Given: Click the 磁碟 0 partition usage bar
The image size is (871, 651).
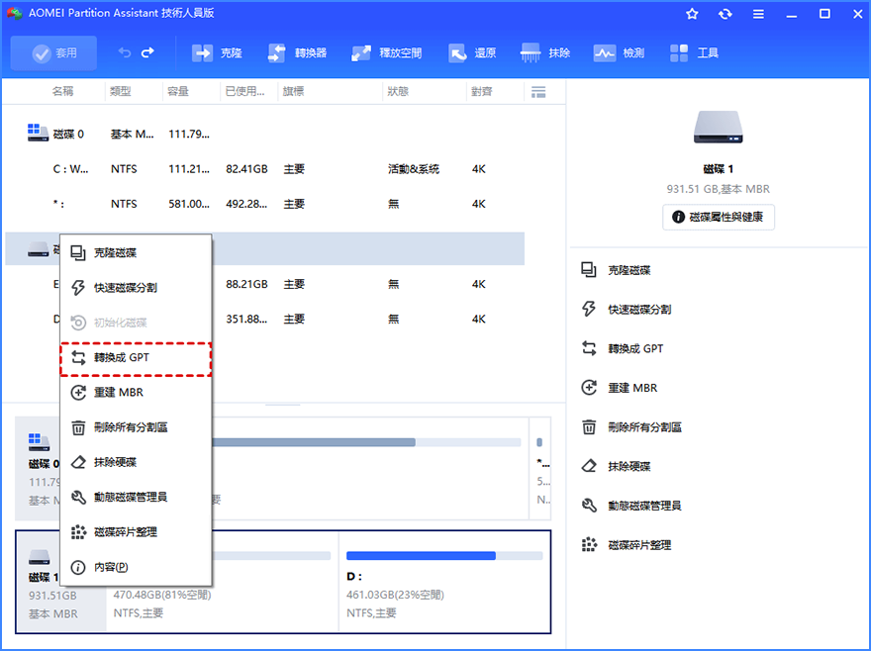Looking at the screenshot, I should point(365,442).
